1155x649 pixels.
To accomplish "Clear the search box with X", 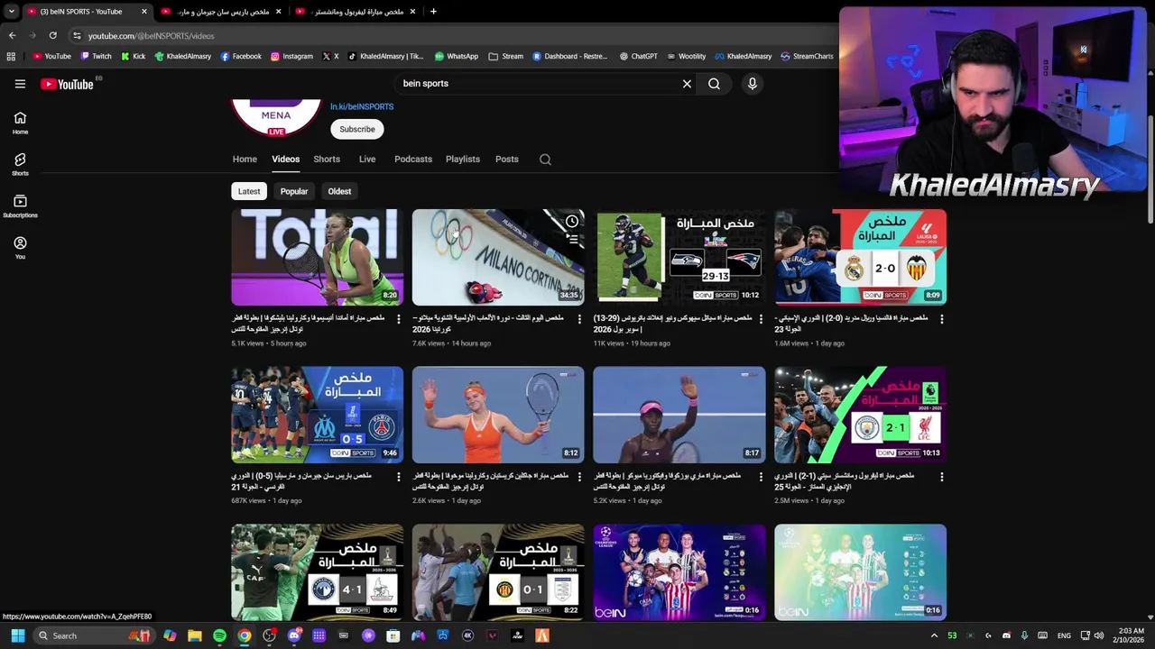I will tap(687, 84).
